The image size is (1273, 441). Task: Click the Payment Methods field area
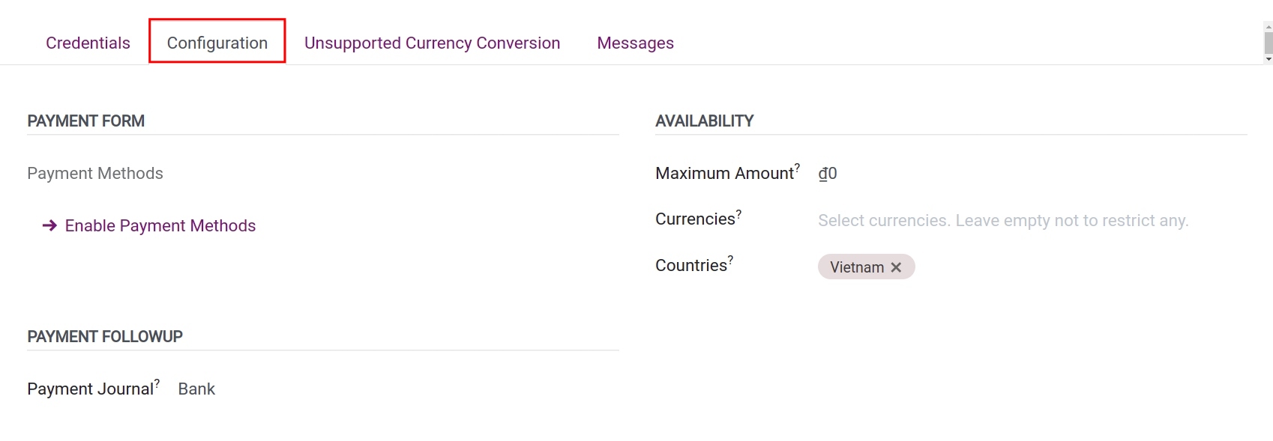pyautogui.click(x=95, y=173)
